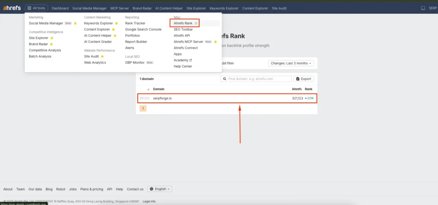Toggle AI Content Helper favorite star
This screenshot has height=205, width=438.
[x=115, y=36]
